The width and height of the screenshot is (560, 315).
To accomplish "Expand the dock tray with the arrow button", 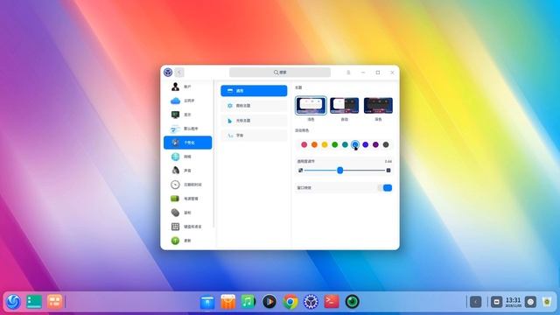I will (475, 302).
